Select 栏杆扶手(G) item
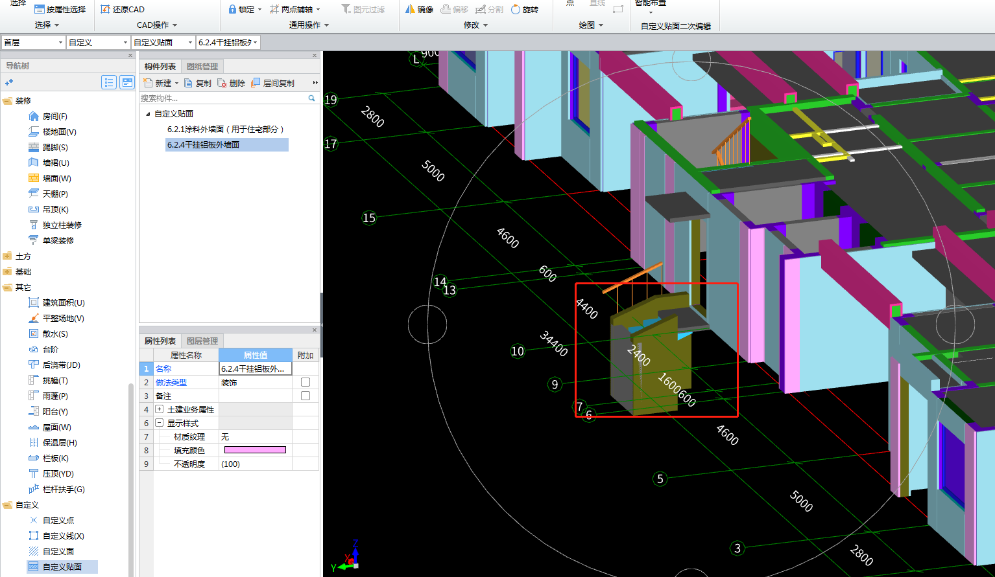Viewport: 995px width, 577px height. (x=56, y=490)
